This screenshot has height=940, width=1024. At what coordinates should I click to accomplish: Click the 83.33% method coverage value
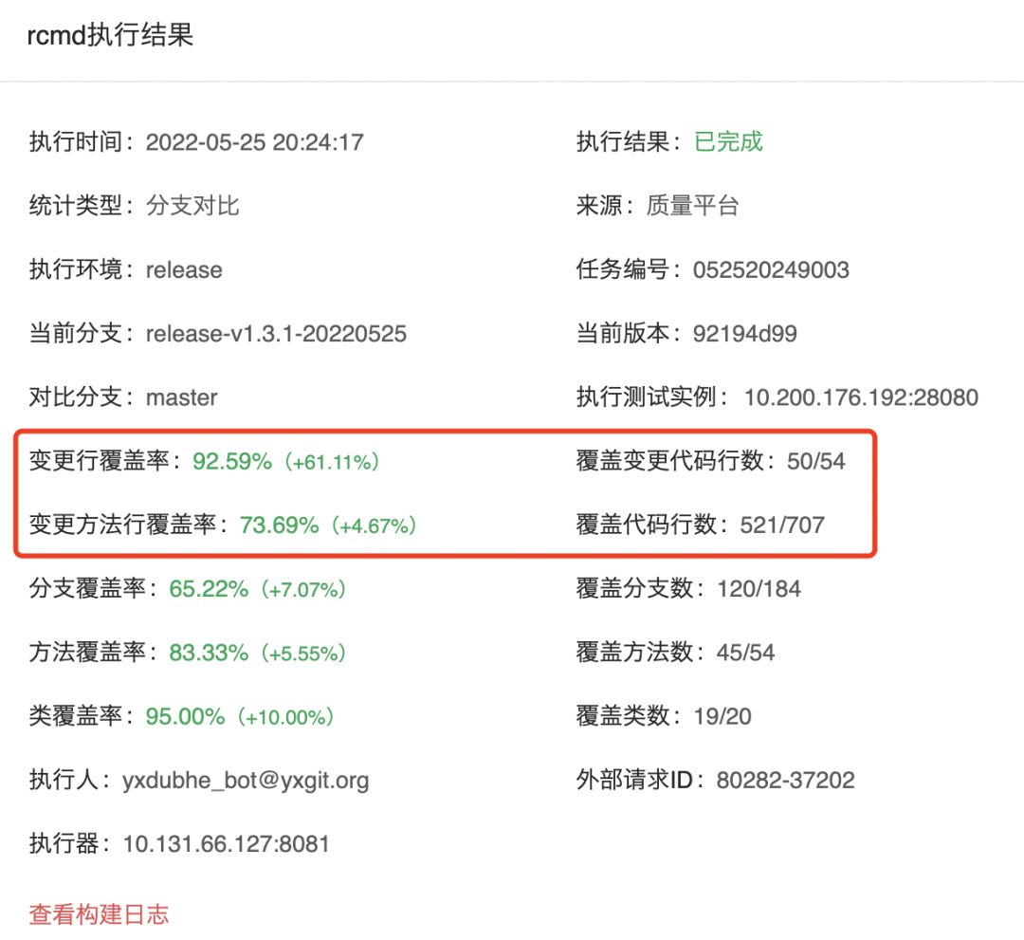[209, 653]
